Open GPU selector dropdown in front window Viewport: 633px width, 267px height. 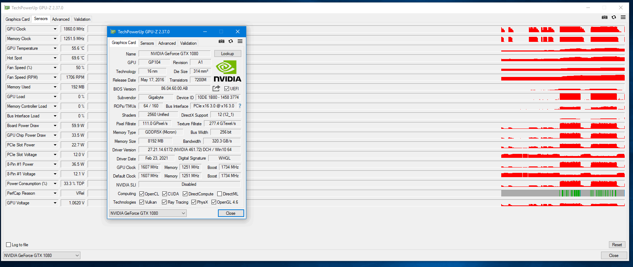148,213
